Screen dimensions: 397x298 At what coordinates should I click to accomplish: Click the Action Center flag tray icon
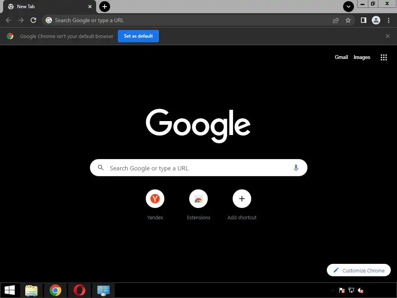[x=342, y=290]
